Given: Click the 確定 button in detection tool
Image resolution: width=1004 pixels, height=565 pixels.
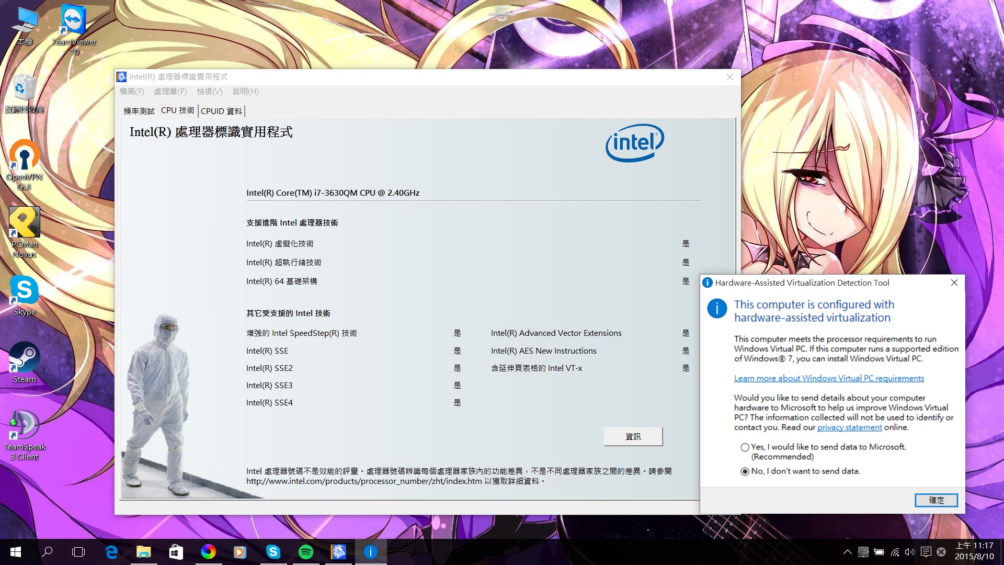Looking at the screenshot, I should (x=936, y=500).
